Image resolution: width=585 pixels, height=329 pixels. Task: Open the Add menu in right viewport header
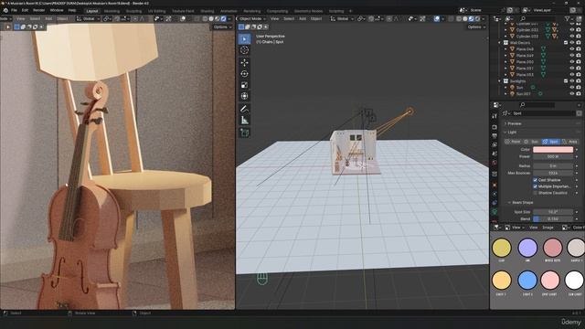point(303,18)
